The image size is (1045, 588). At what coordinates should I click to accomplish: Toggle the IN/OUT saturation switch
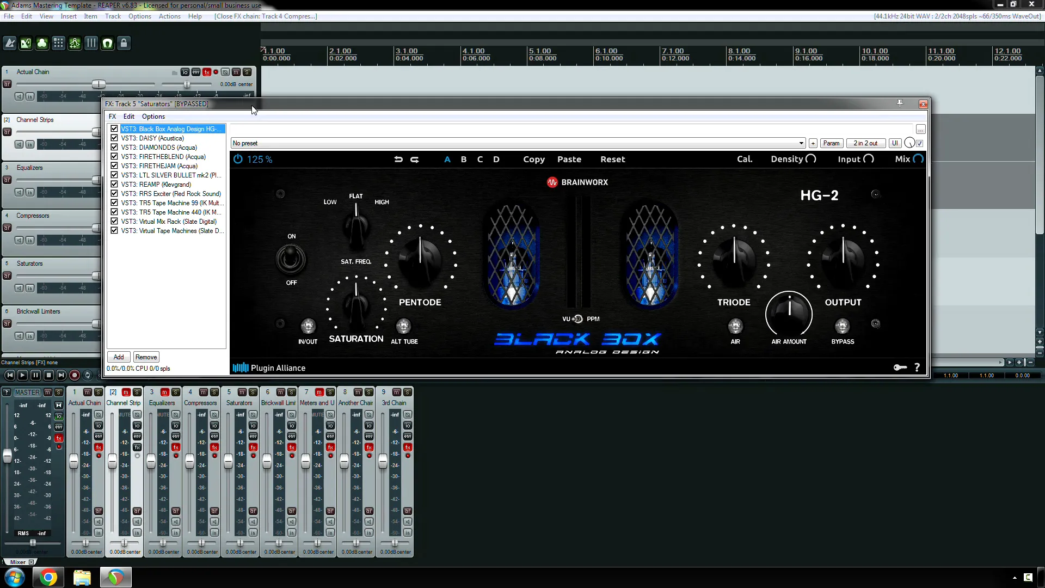[x=308, y=326]
